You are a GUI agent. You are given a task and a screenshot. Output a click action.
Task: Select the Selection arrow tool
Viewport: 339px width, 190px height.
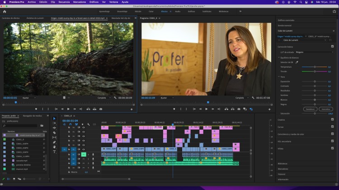(x=54, y=118)
